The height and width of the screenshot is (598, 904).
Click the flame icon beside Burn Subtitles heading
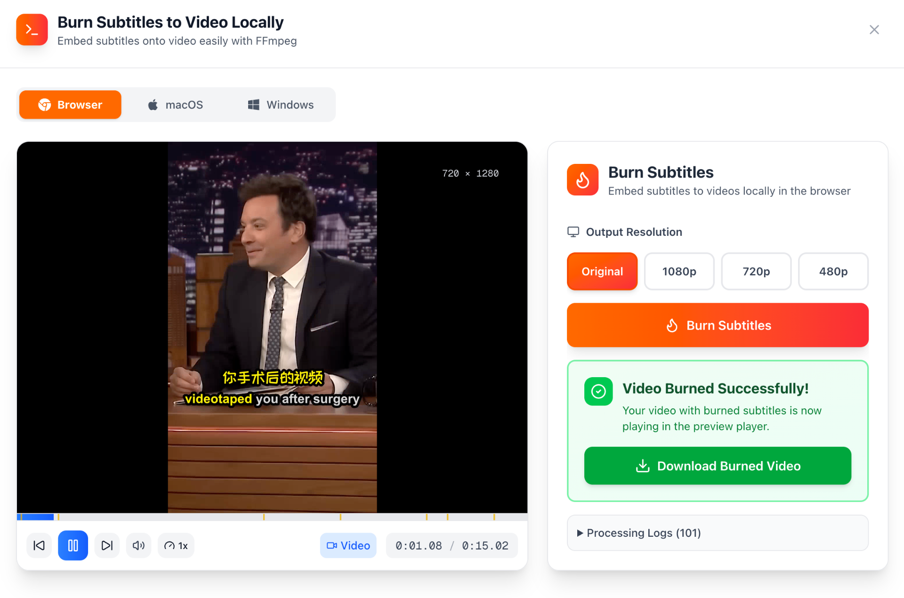(x=582, y=179)
